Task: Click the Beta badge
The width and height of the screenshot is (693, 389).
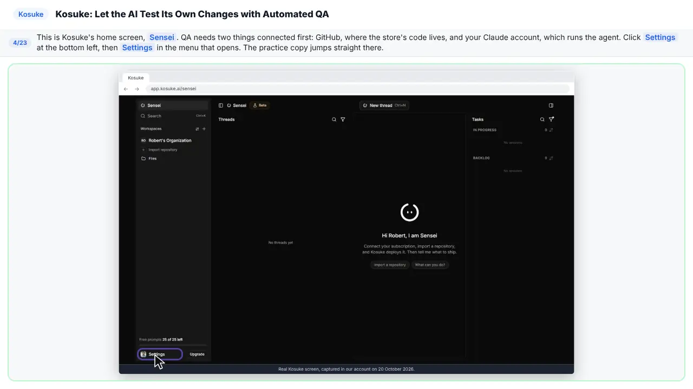Action: (x=260, y=105)
